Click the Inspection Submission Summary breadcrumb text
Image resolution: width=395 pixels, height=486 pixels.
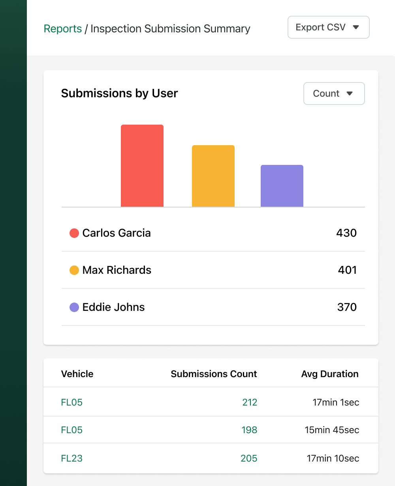coord(170,29)
